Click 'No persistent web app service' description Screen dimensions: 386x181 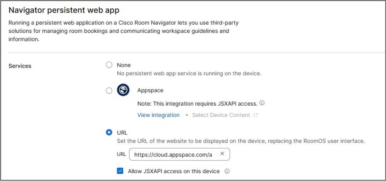189,73
